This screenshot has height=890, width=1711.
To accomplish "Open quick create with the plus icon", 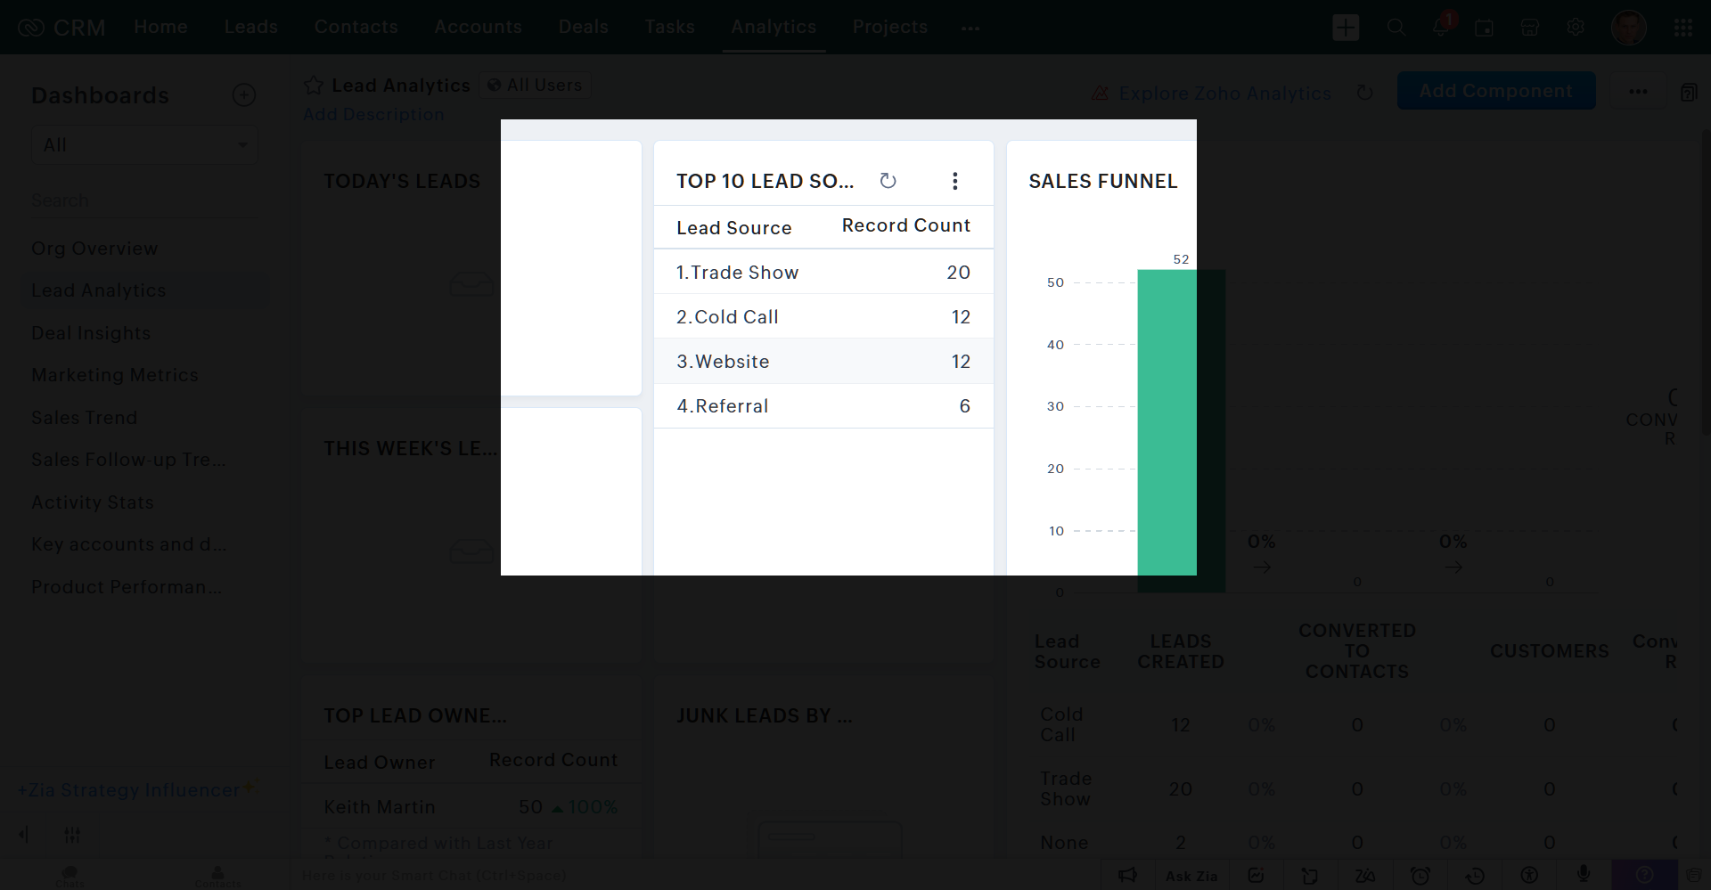I will click(1346, 27).
